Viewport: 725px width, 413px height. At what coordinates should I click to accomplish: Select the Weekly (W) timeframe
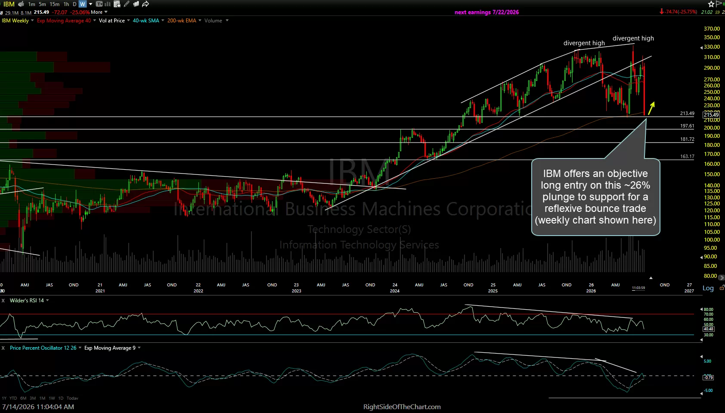pos(83,4)
